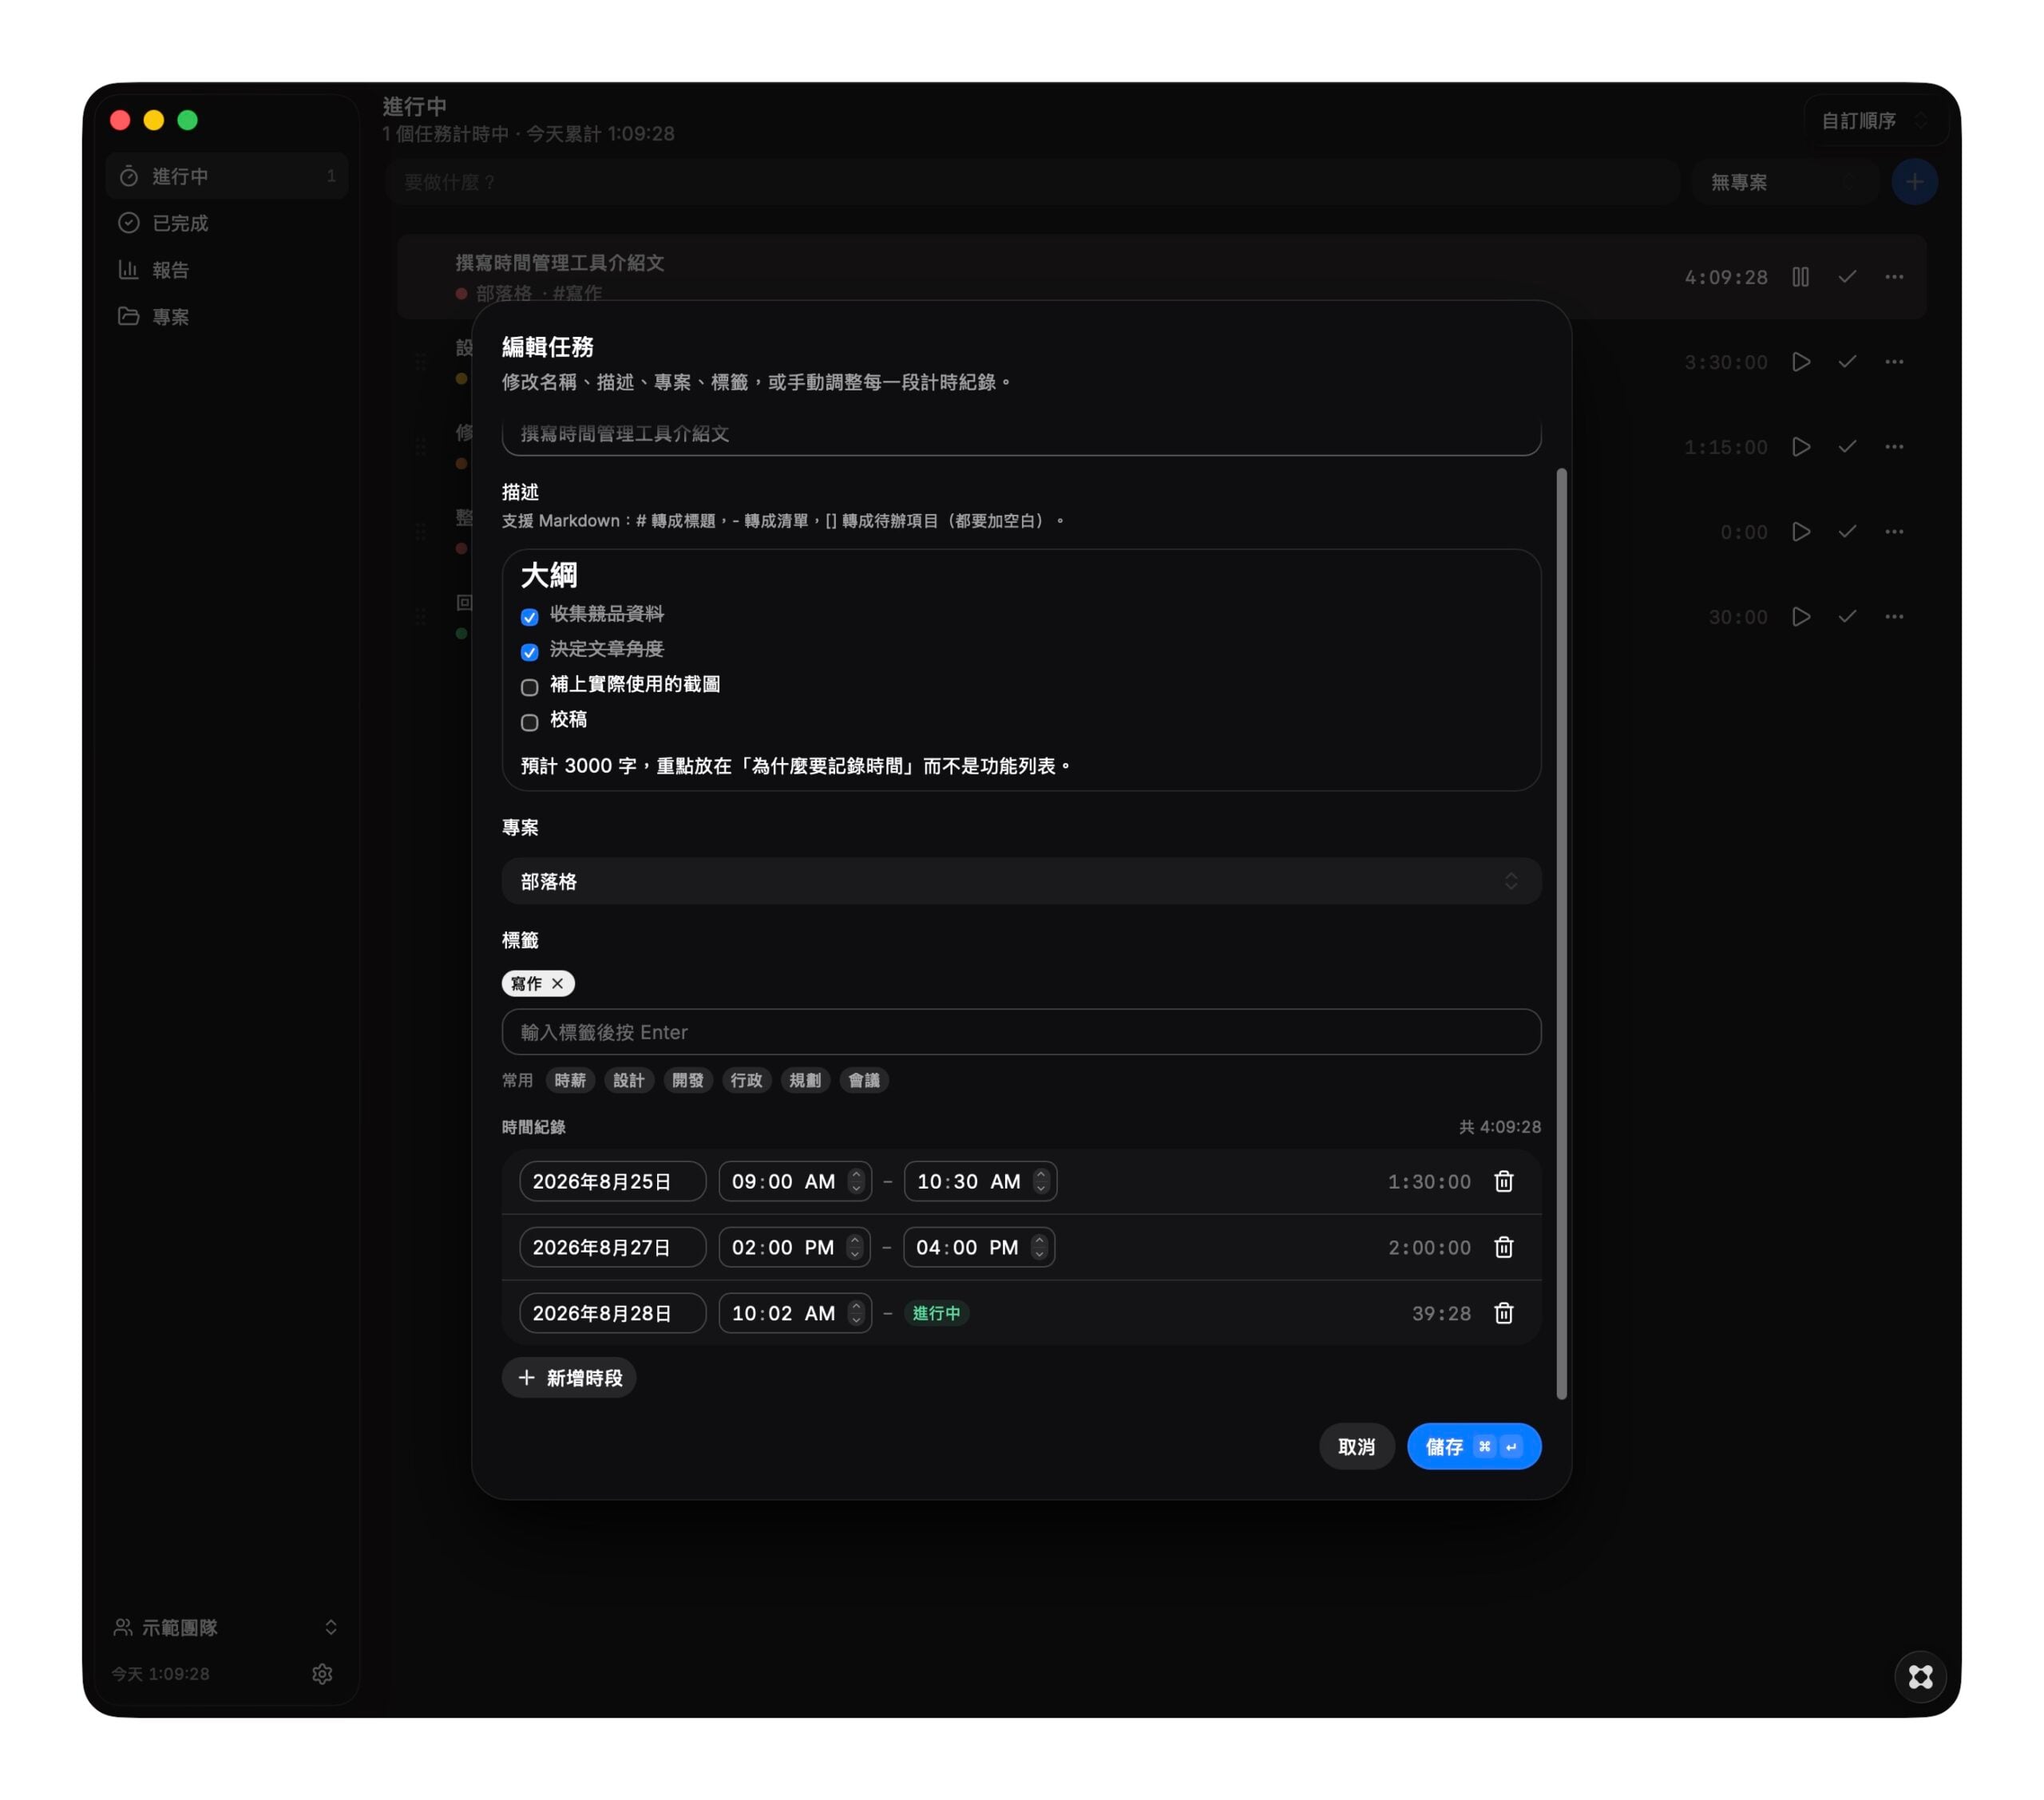
Task: Adjust the 04:00 PM end time stepper
Action: pos(1040,1247)
